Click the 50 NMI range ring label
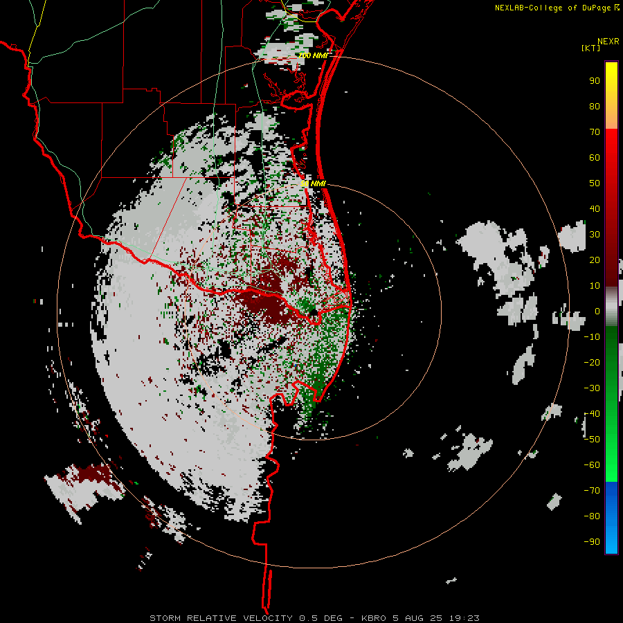 coord(313,183)
